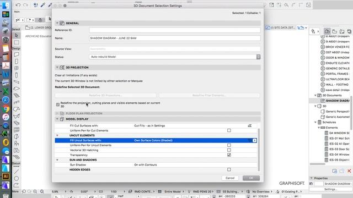Open Safari from the Dock
The height and width of the screenshot is (198, 353).
point(6,100)
